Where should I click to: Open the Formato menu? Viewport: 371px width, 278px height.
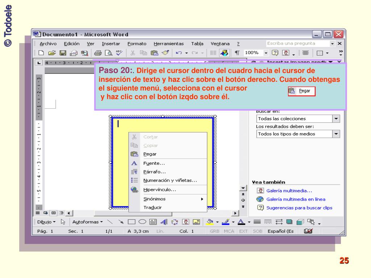[137, 44]
